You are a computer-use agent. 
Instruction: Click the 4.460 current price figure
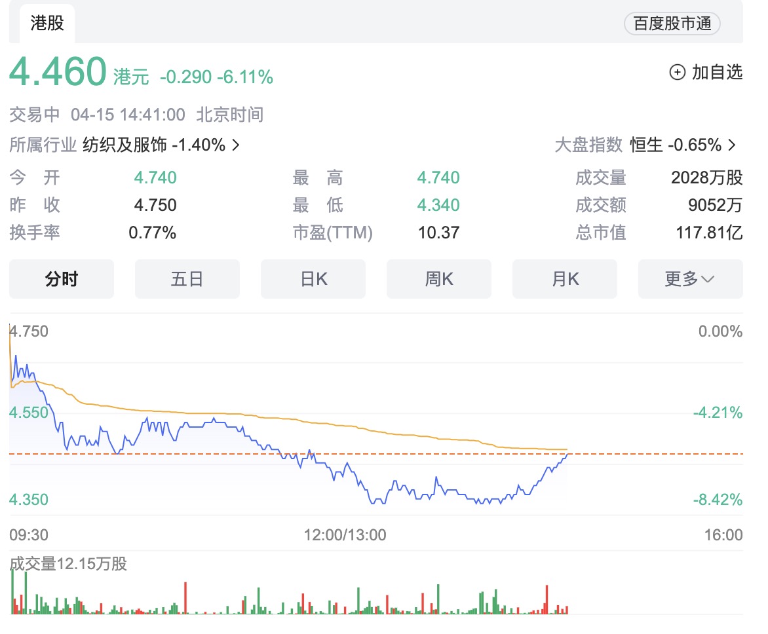[58, 71]
